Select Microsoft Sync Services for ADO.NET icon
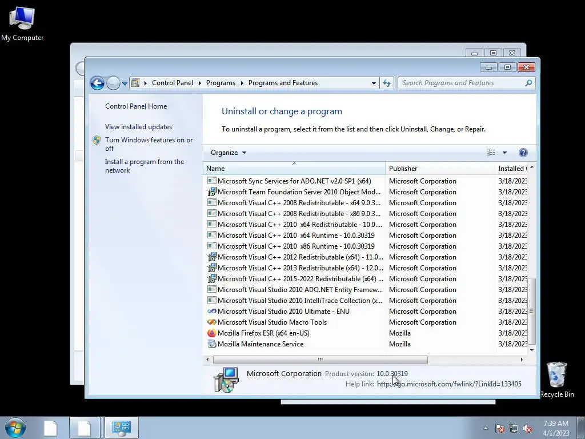The width and height of the screenshot is (585, 439). (x=212, y=181)
